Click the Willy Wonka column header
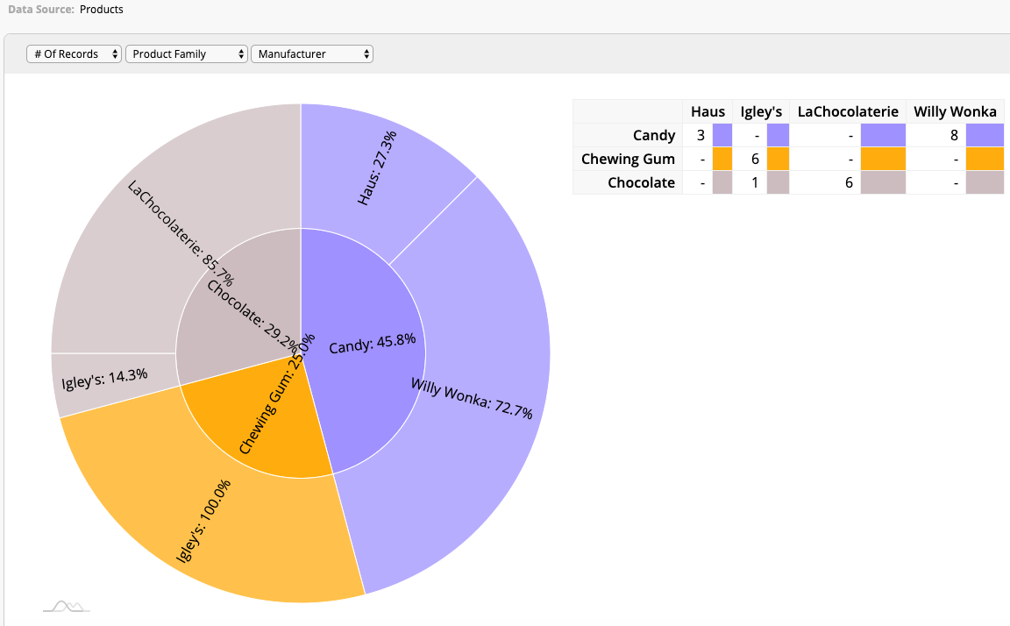Screen dimensions: 1010x626 [x=955, y=111]
